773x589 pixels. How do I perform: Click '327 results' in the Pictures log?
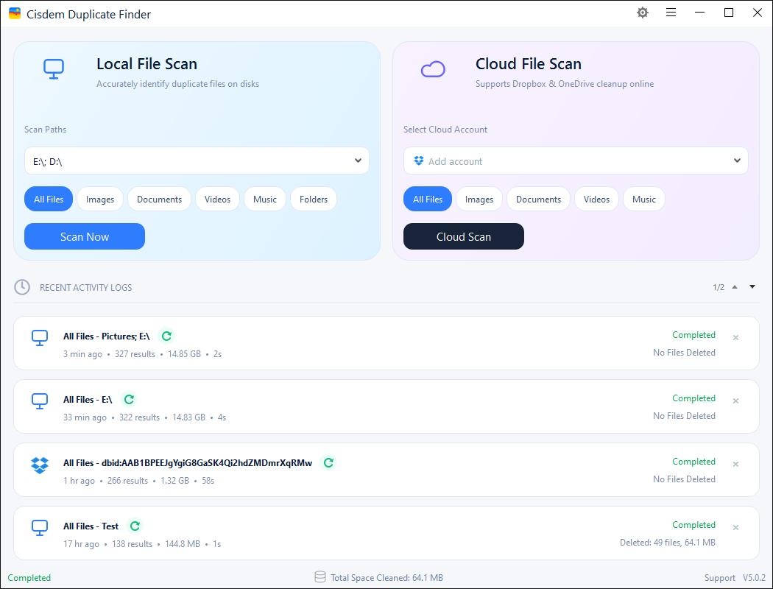[x=135, y=354]
